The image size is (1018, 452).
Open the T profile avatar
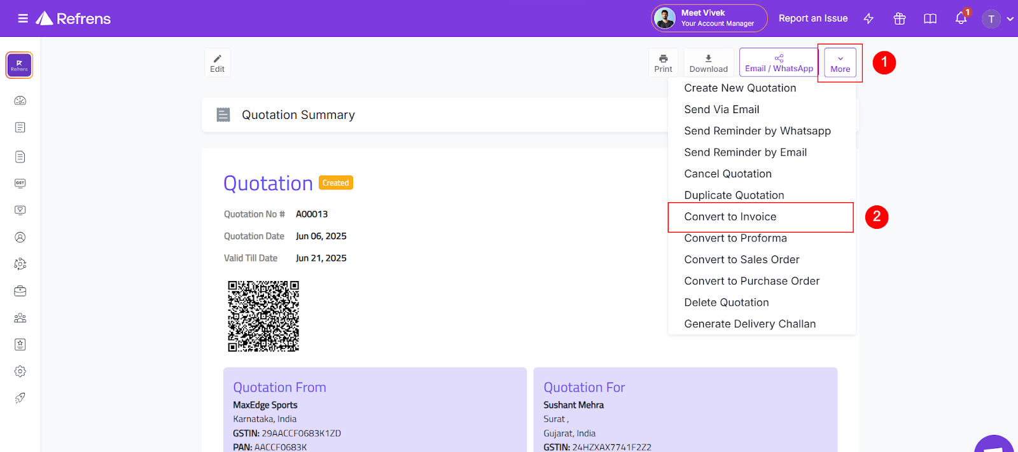991,19
